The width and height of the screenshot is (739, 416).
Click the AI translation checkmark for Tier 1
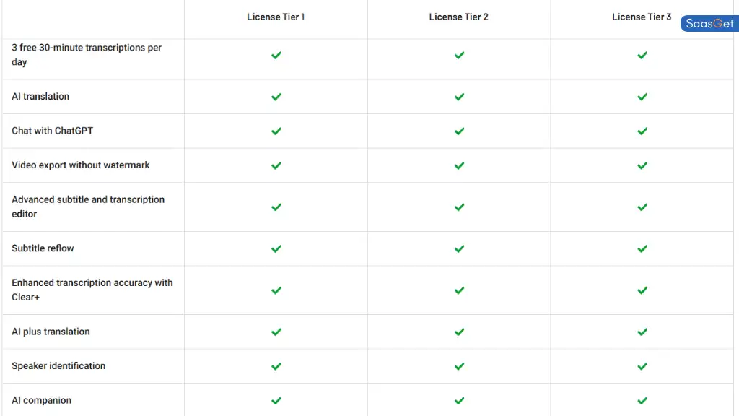[276, 97]
